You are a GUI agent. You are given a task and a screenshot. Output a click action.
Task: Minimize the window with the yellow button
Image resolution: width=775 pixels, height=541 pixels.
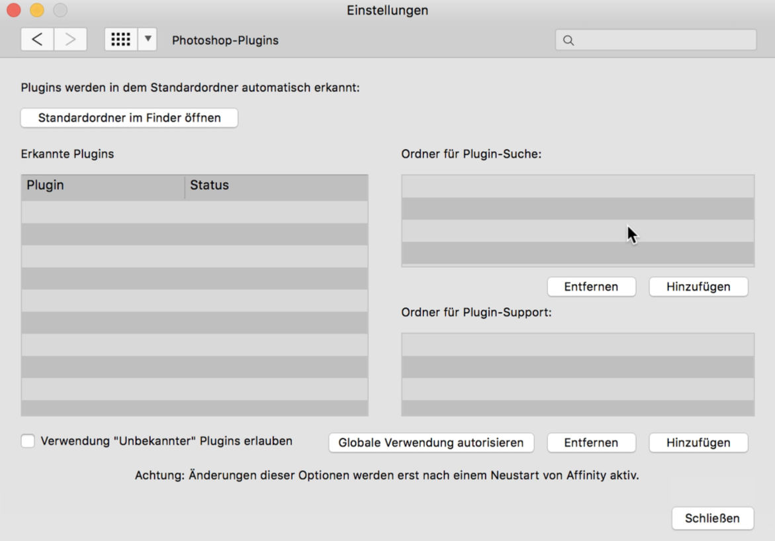(37, 10)
